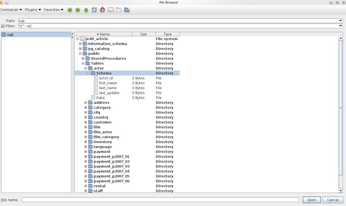This screenshot has height=206, width=346.
Task: Click the File name input field
Action: (x=160, y=200)
